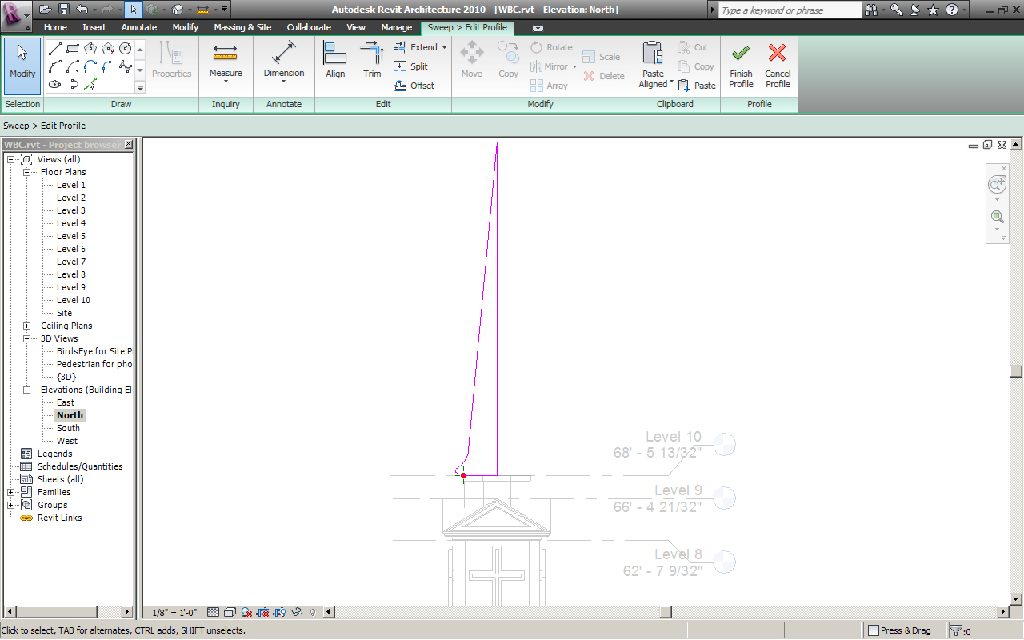Screen dimensions: 1024x640
Task: Click the view scale 1/8" = 1'-0"
Action: pyautogui.click(x=174, y=613)
